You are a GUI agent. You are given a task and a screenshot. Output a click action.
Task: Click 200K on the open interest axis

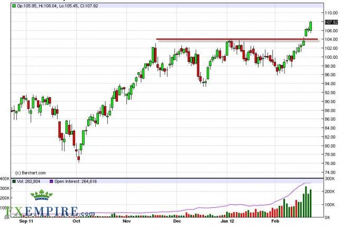(x=330, y=191)
